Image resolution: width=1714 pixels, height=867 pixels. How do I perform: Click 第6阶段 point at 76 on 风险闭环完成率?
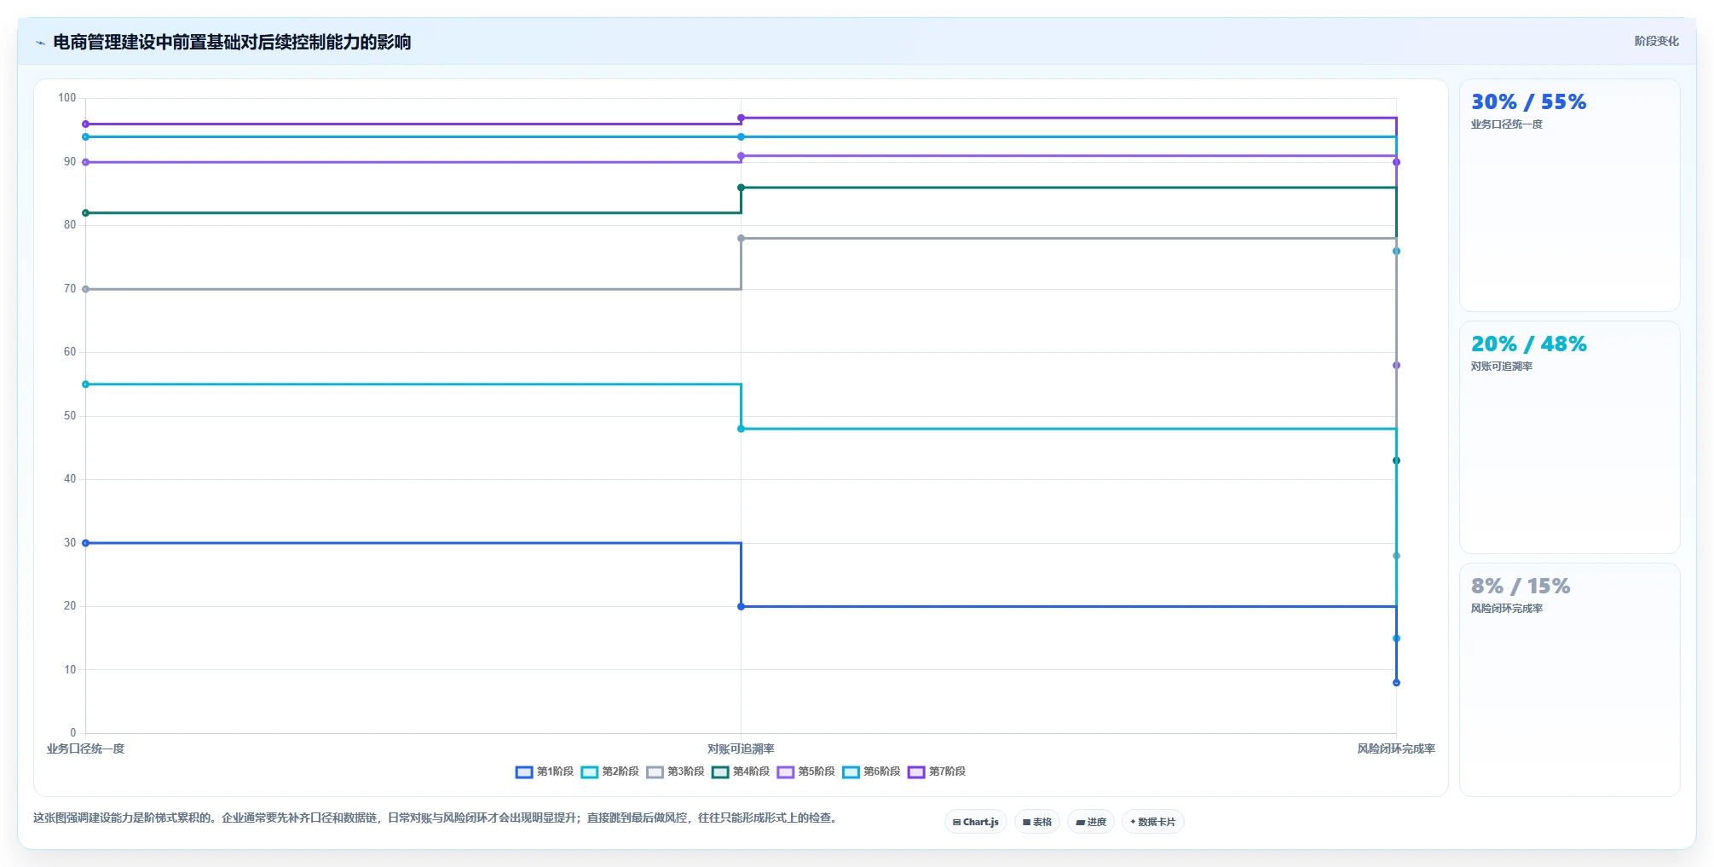point(1396,251)
